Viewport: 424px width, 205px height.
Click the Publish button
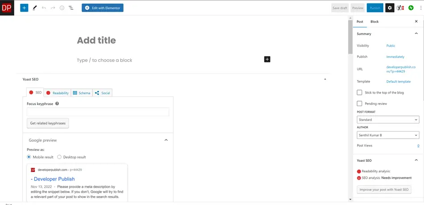pyautogui.click(x=375, y=8)
